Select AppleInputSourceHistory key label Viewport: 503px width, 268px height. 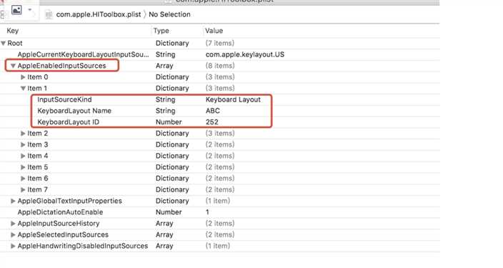(x=59, y=224)
